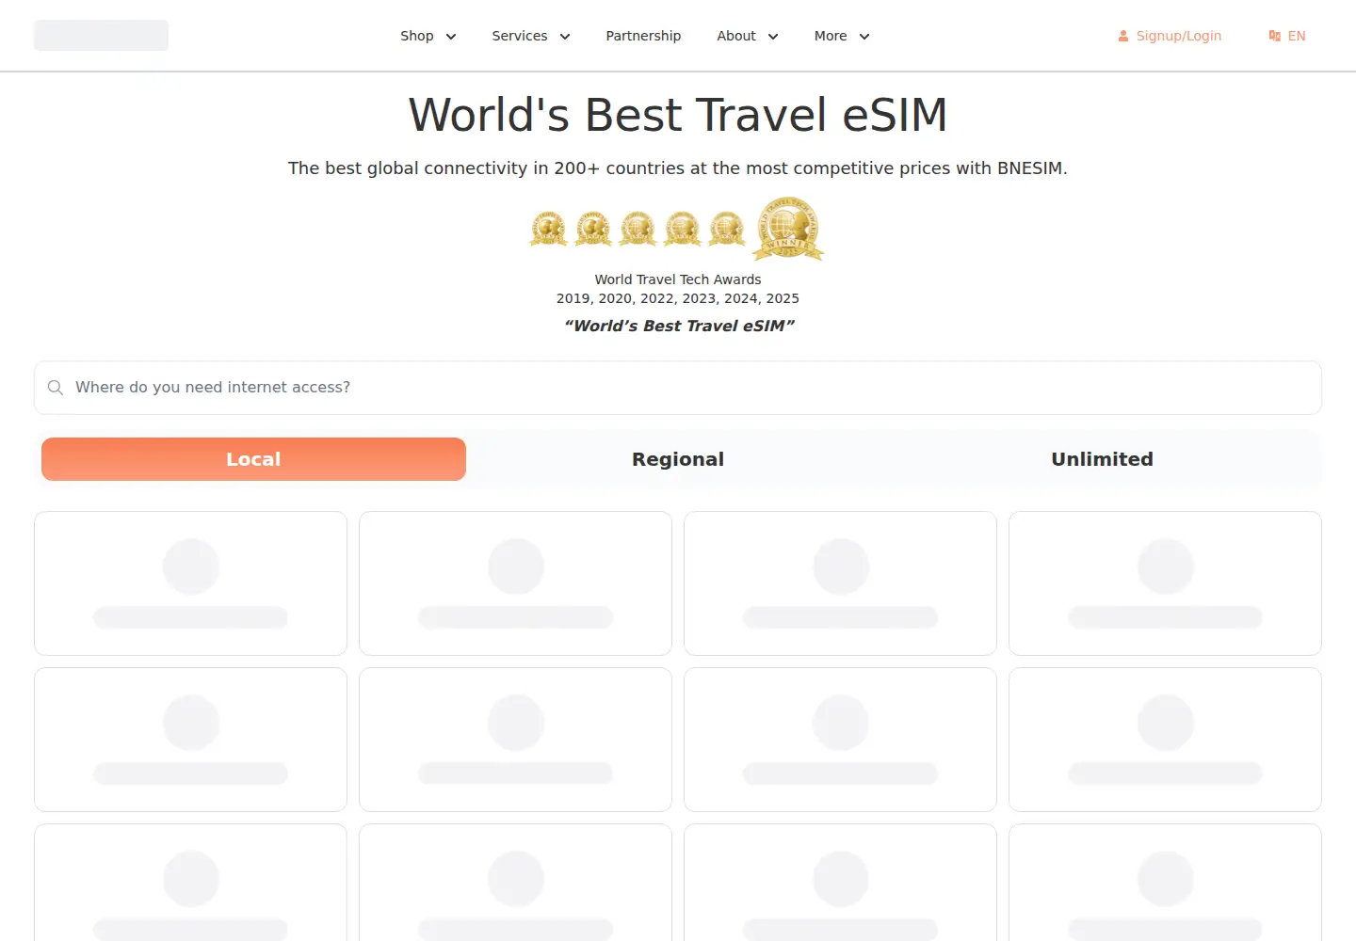Click the “World’s Best Travel eSIM” quote

click(x=679, y=326)
